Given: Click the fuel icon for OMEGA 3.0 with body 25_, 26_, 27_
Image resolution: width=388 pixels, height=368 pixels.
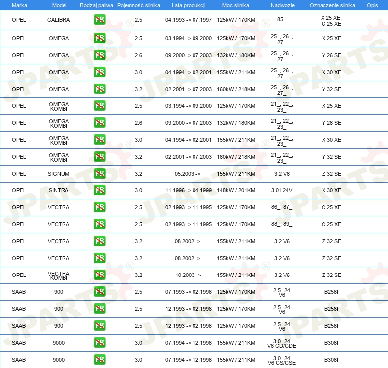Looking at the screenshot, I should pyautogui.click(x=99, y=72).
